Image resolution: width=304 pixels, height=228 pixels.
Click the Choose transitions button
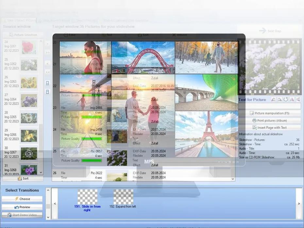coord(22,199)
